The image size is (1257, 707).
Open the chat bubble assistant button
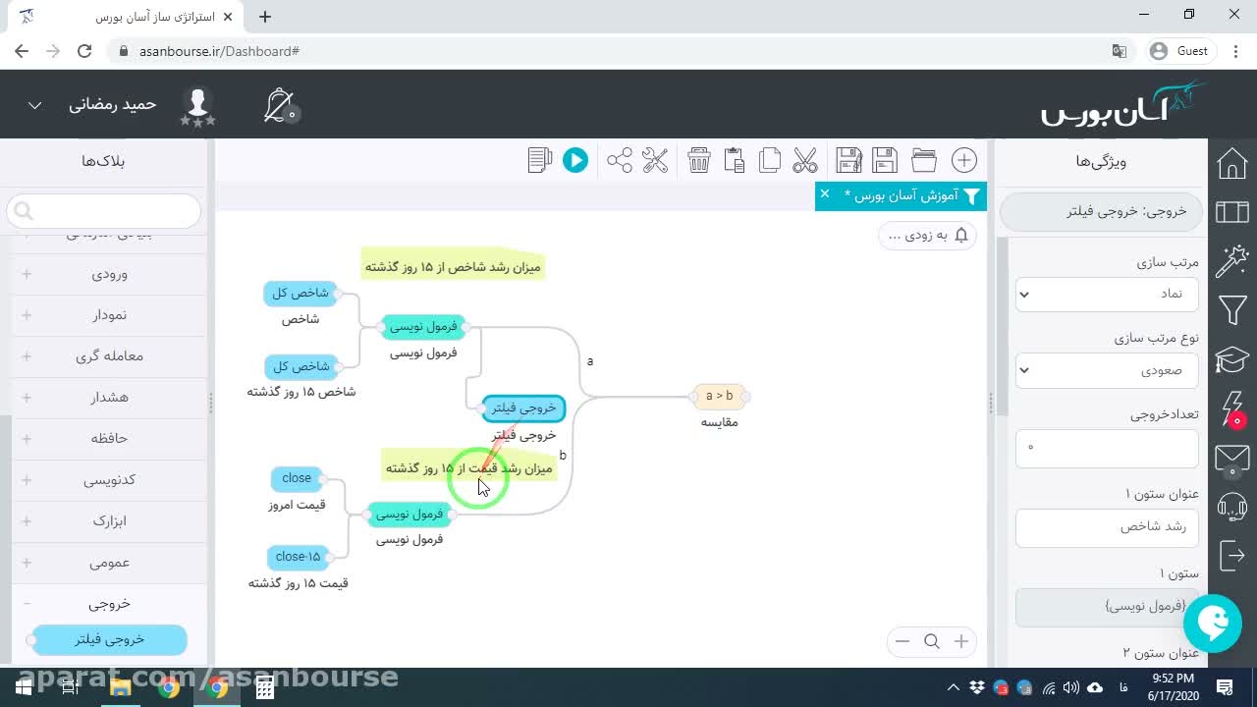pyautogui.click(x=1213, y=624)
